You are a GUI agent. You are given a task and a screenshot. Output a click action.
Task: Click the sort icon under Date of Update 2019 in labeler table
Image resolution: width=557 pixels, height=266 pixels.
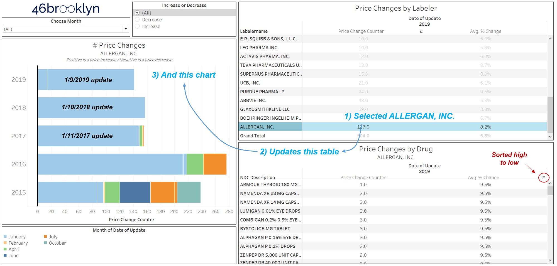tap(421, 31)
